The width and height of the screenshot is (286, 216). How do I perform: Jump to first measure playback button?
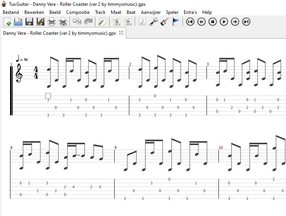tap(190, 22)
